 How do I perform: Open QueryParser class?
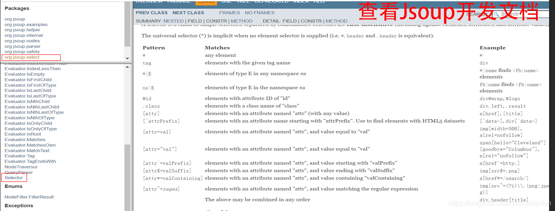point(19,173)
